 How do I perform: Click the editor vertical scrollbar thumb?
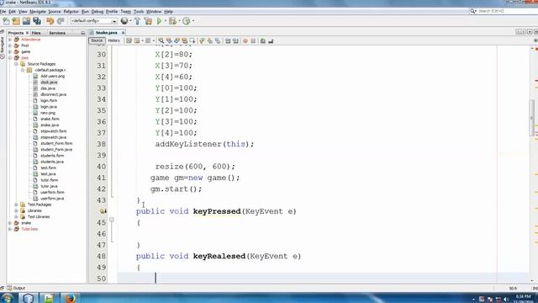[x=532, y=118]
